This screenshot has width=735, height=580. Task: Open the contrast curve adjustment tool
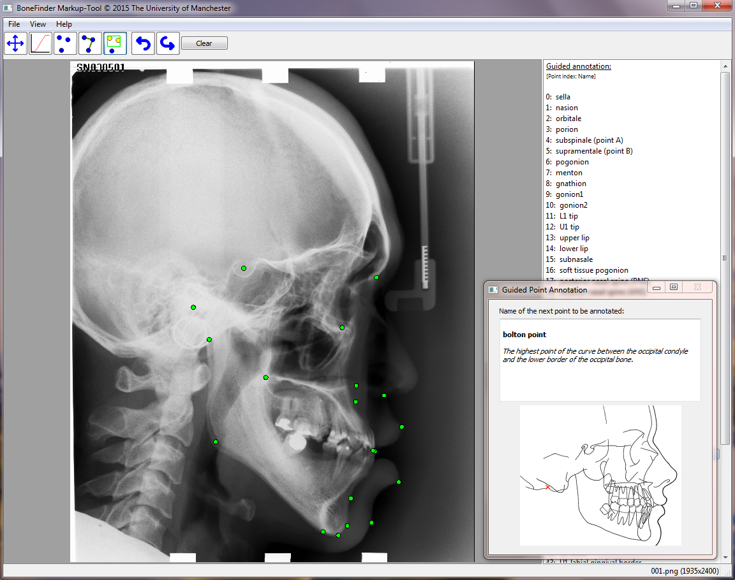[x=40, y=43]
